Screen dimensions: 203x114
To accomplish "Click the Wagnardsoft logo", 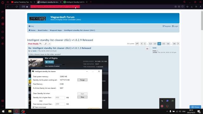I will [37, 19].
